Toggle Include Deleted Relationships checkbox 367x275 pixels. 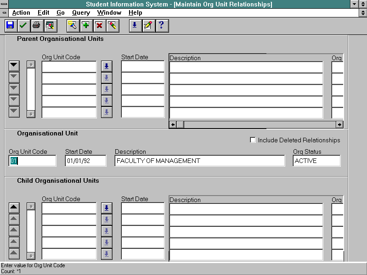tap(253, 140)
